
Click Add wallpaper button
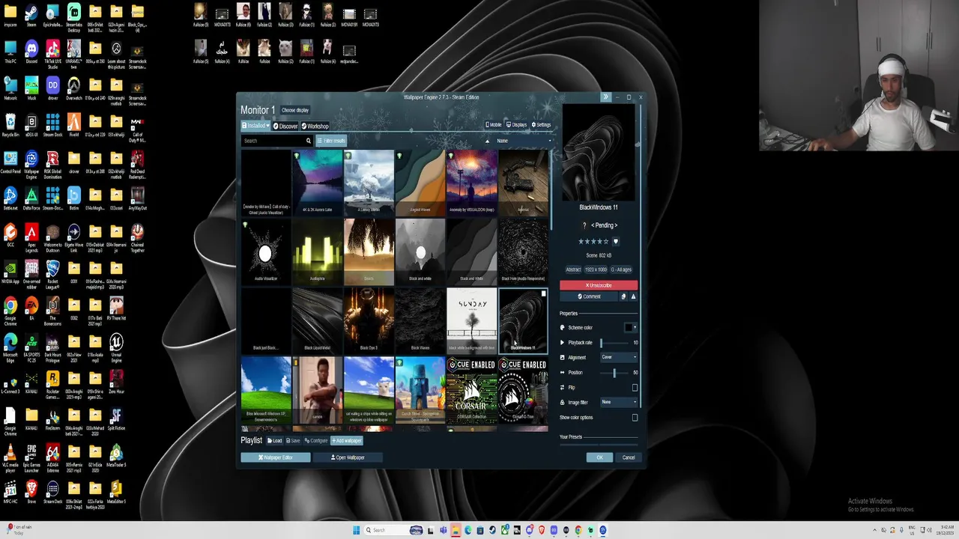(x=347, y=441)
